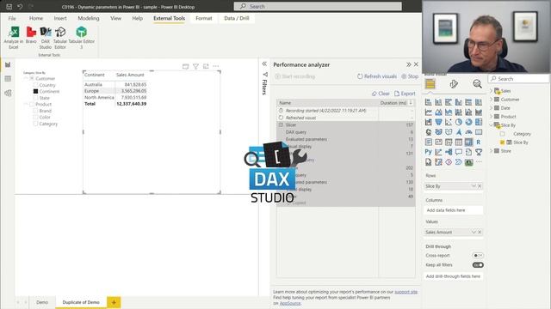This screenshot has height=309, width=551.
Task: Select the matrix visual icon
Action: pyautogui.click(x=468, y=142)
